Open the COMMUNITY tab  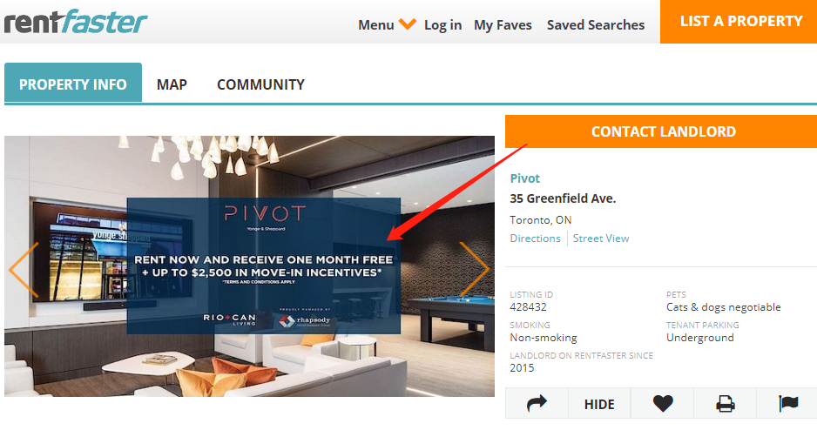click(x=260, y=84)
